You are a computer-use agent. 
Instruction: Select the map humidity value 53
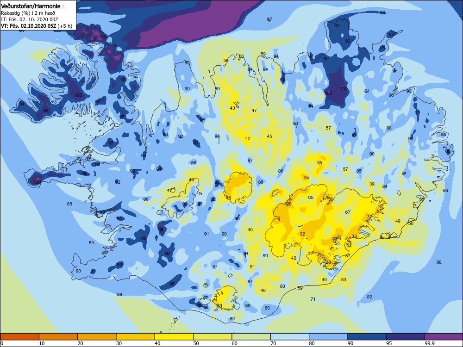(344, 280)
